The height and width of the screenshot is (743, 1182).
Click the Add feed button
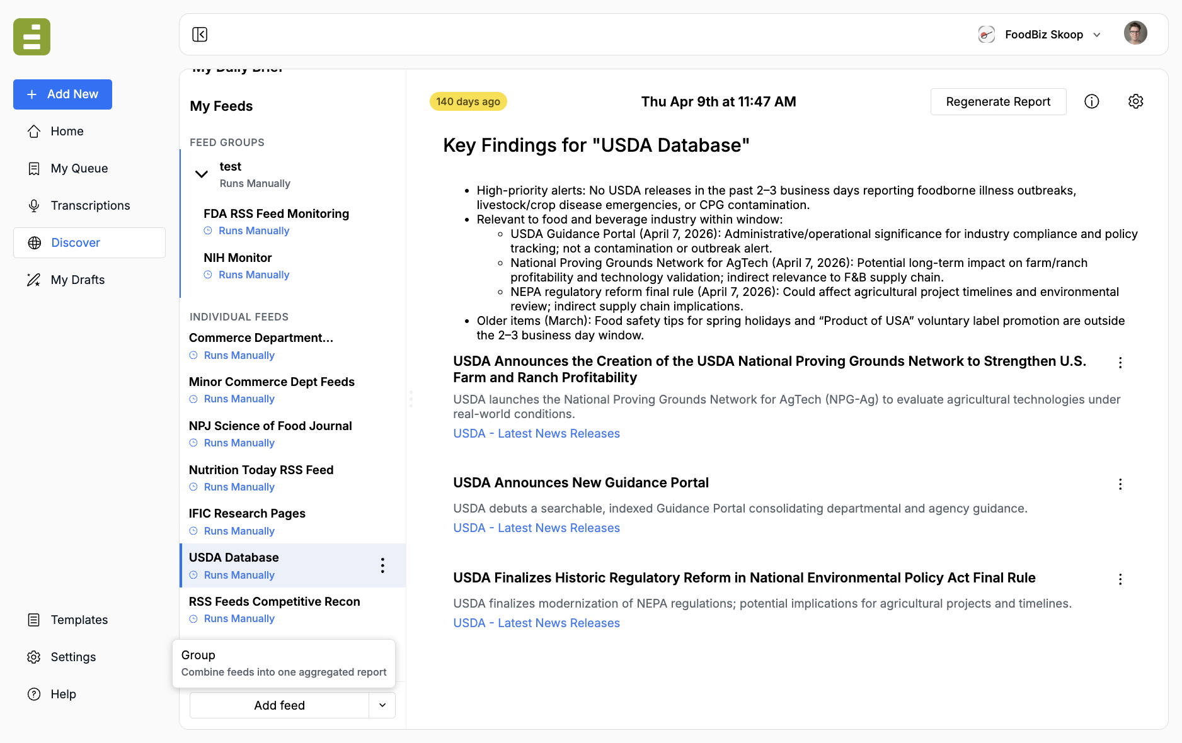point(279,705)
